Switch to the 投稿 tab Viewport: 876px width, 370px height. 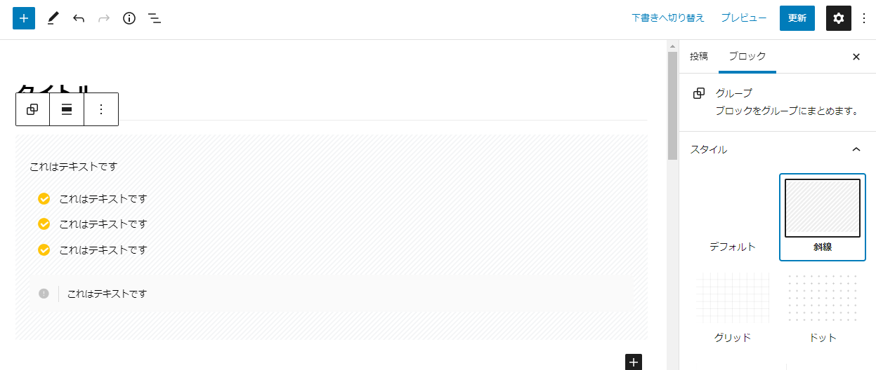[x=699, y=56]
